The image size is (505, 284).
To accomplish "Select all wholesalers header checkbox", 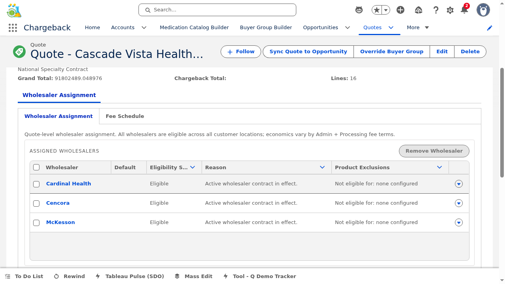I will tap(36, 167).
